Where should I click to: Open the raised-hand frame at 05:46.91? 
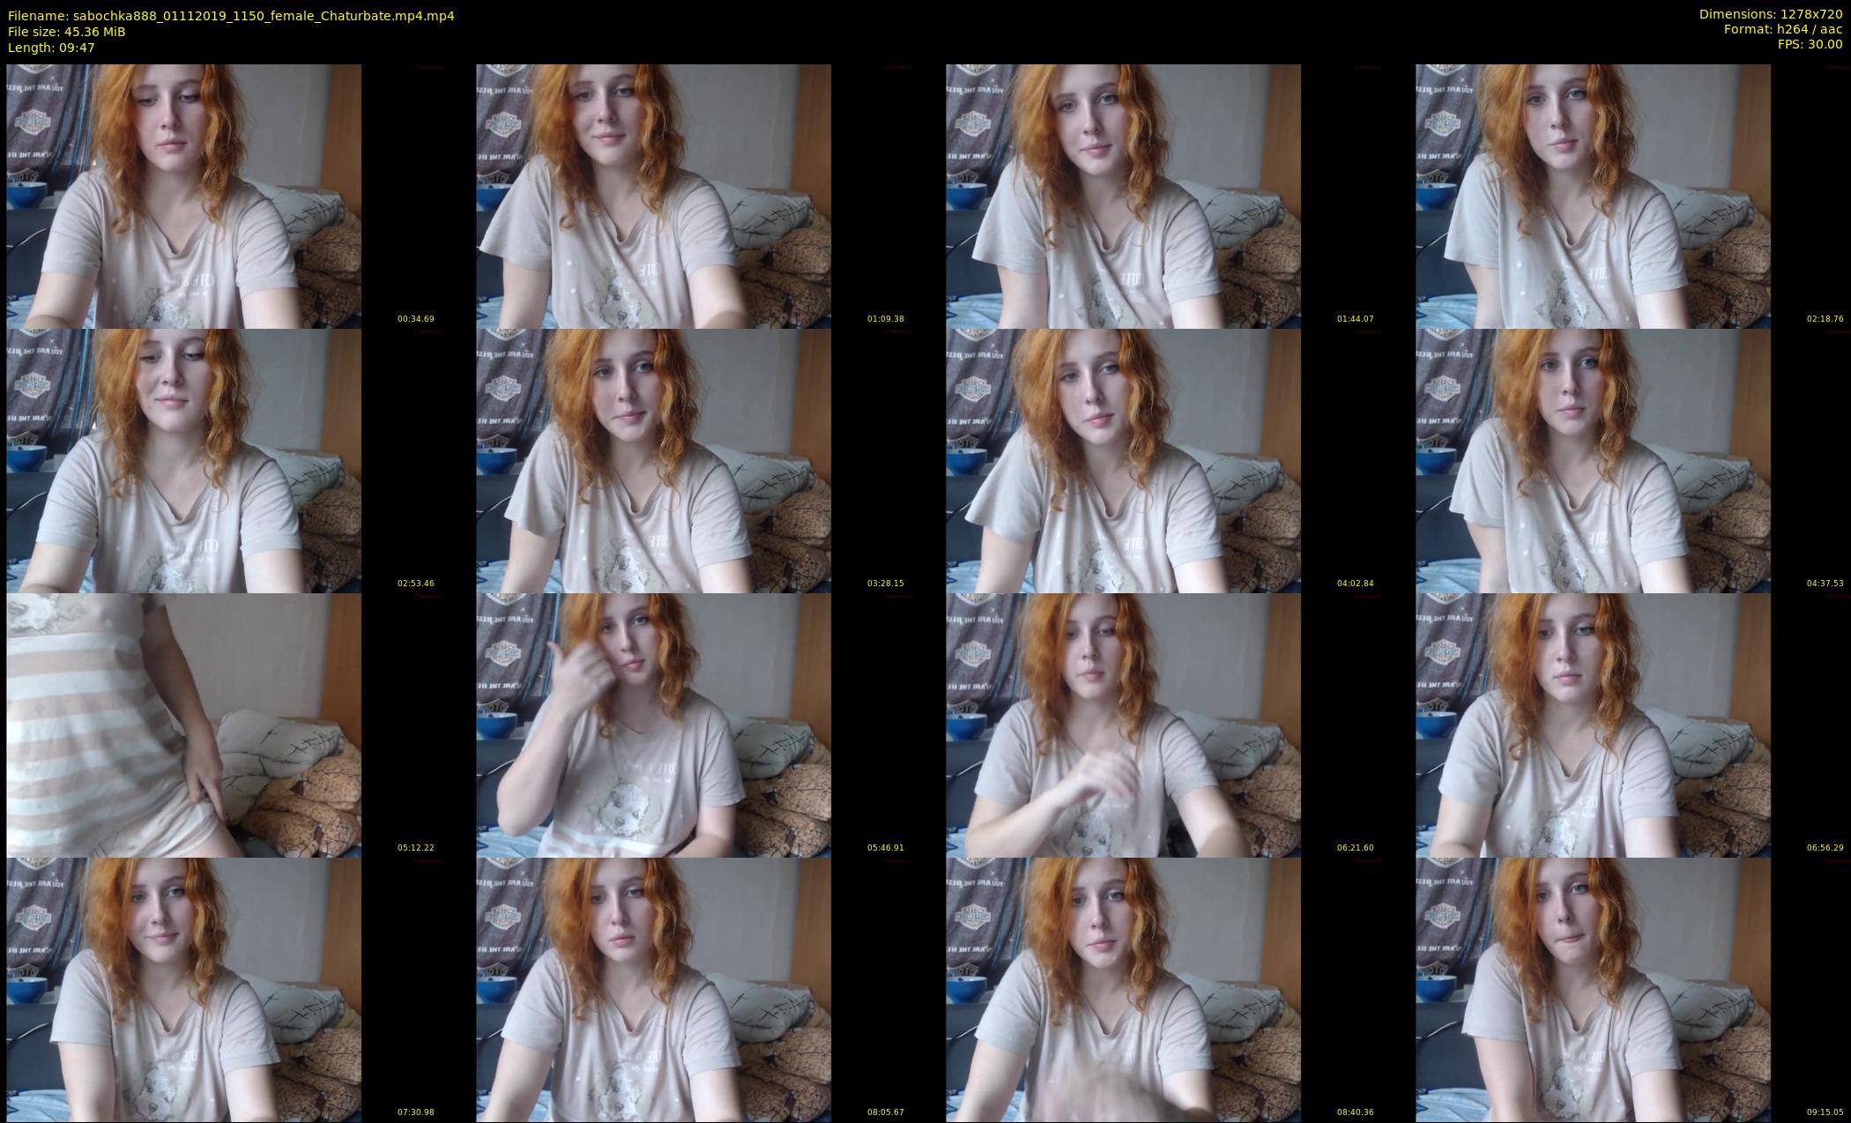[x=653, y=725]
